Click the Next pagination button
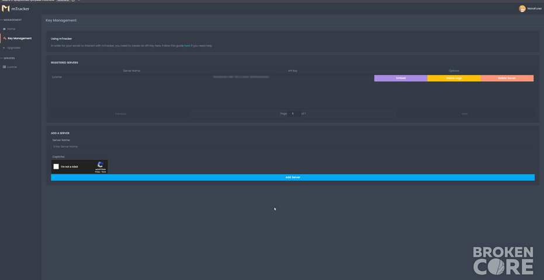This screenshot has width=544, height=280. coord(465,114)
